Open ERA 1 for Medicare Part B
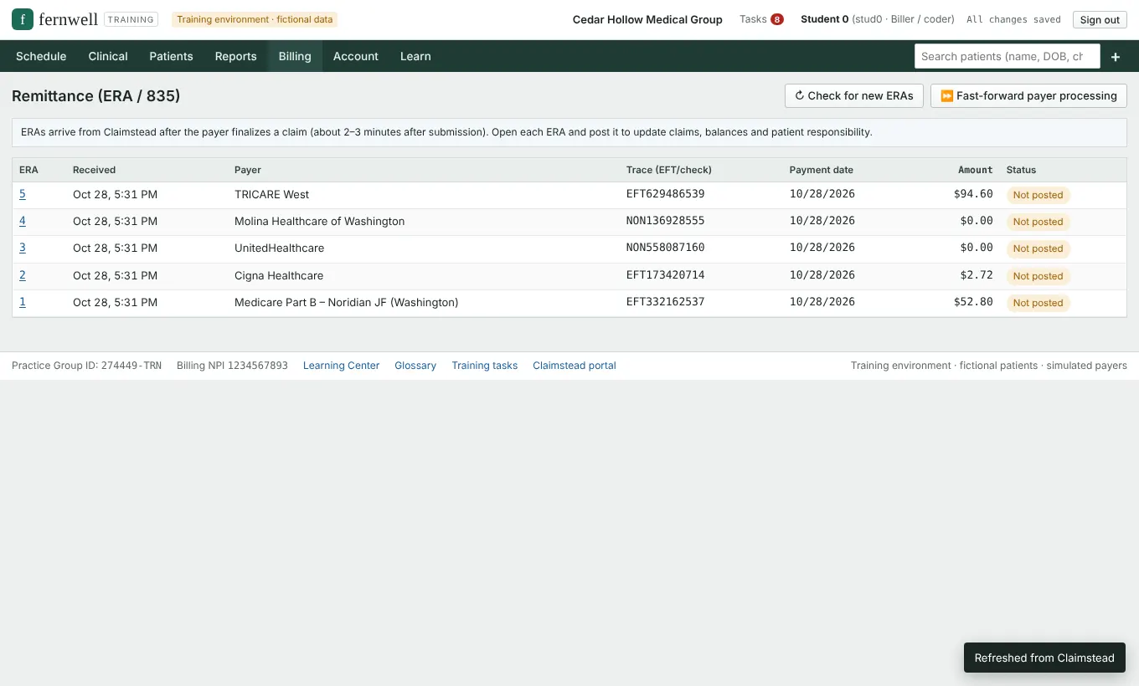The height and width of the screenshot is (686, 1139). (23, 302)
